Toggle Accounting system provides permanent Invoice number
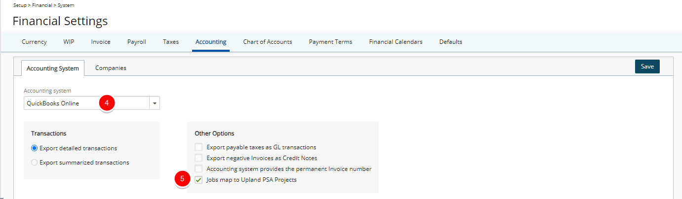Viewport: 682px width, 199px height. pos(199,168)
